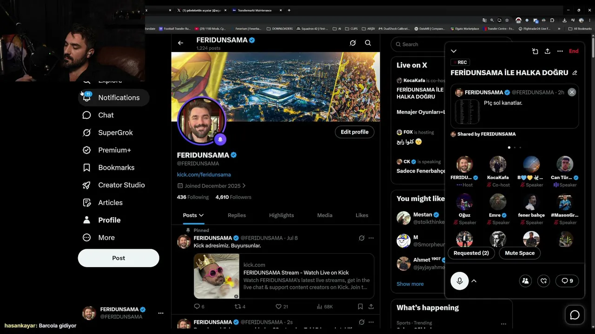Switch to the Highlights tab
This screenshot has height=334, width=595.
pos(281,215)
